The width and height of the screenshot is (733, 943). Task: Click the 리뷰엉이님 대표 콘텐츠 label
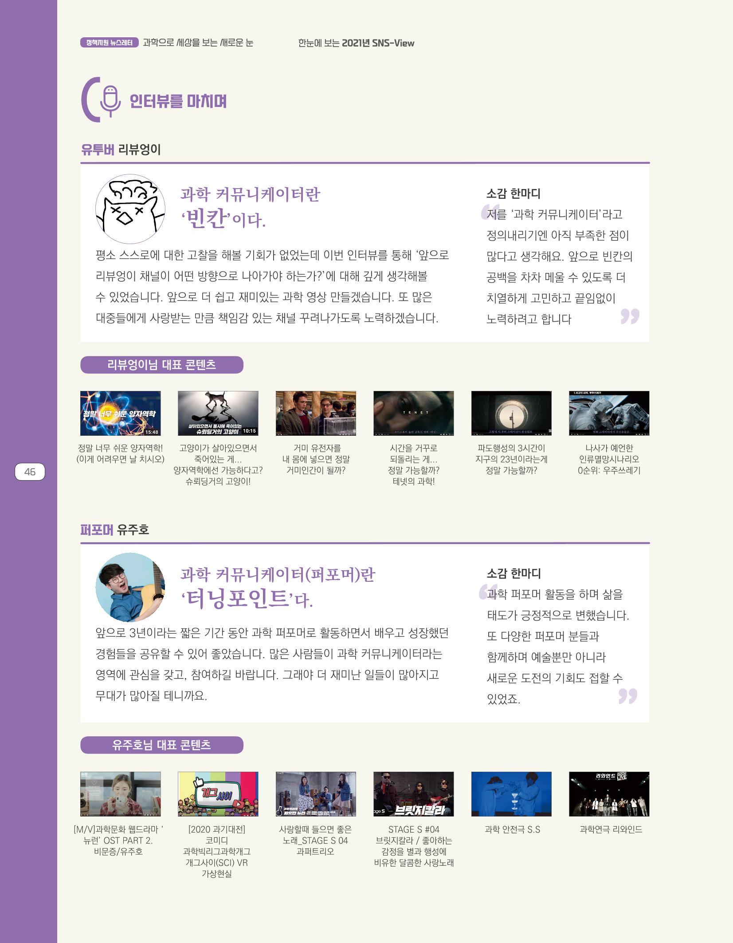click(x=162, y=365)
